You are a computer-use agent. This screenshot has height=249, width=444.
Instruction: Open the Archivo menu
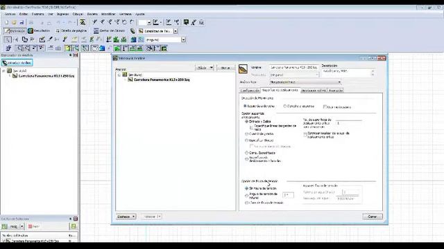click(x=10, y=14)
